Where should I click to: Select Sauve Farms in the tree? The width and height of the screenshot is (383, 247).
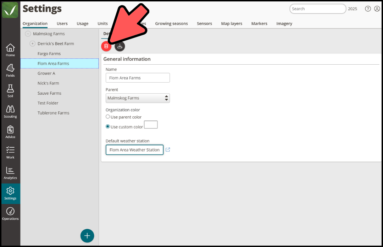pyautogui.click(x=49, y=93)
